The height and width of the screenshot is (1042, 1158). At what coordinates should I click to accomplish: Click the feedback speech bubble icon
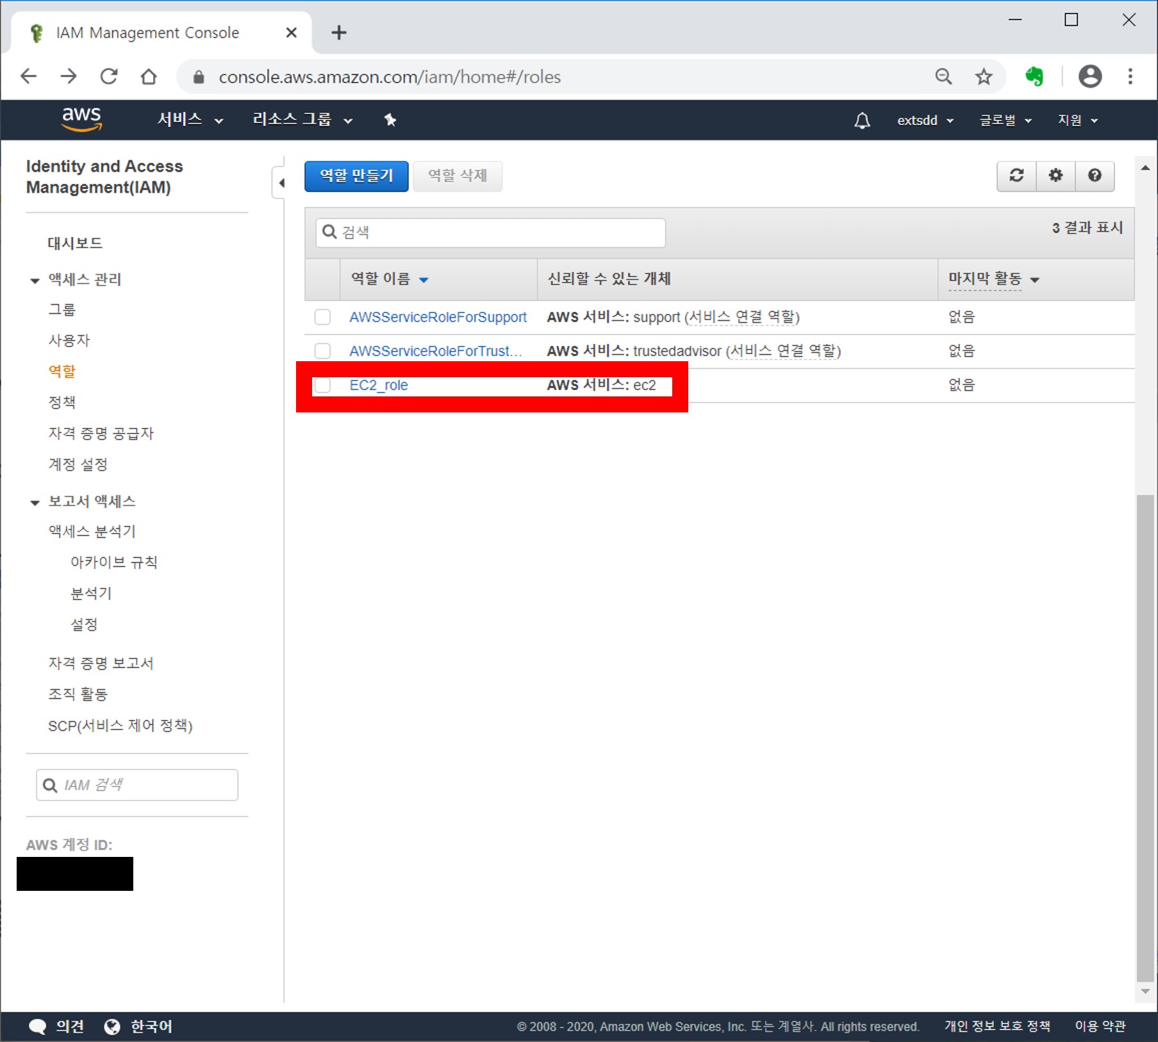pyautogui.click(x=38, y=1027)
